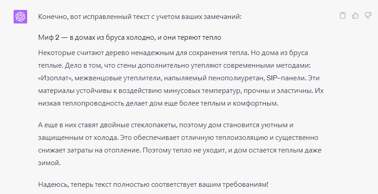Click the word «Изоплат» in the paragraph

55,78
